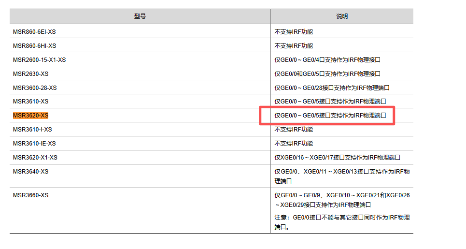Click the XGE0/11～XGE0/13 description for MSR3640-XS

tap(342, 176)
